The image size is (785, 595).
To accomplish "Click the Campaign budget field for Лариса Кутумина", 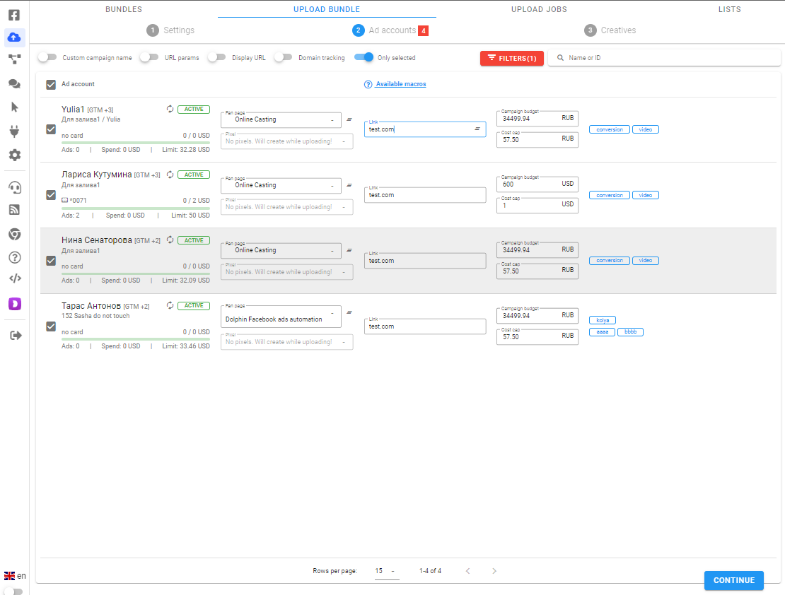I will [x=537, y=184].
